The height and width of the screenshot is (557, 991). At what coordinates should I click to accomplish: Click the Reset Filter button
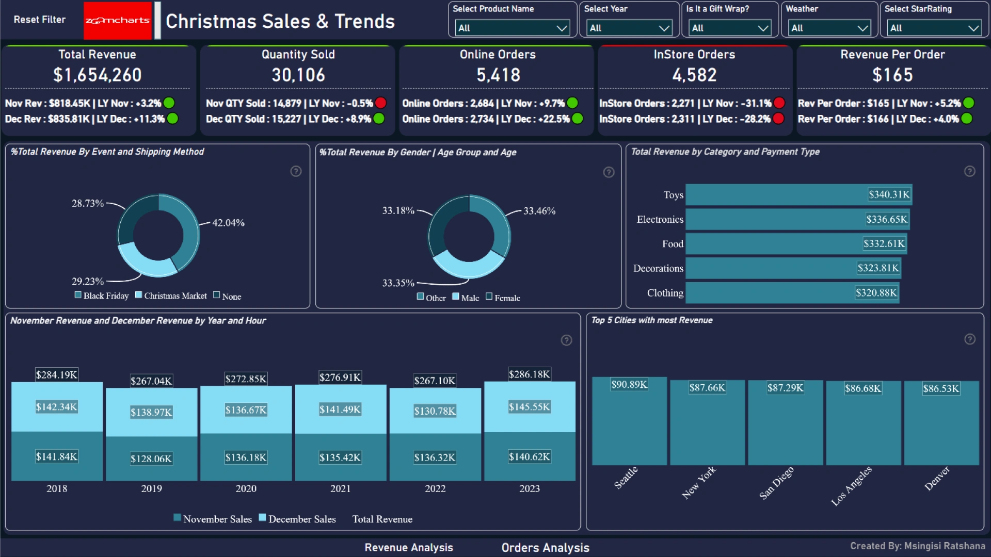(x=40, y=20)
